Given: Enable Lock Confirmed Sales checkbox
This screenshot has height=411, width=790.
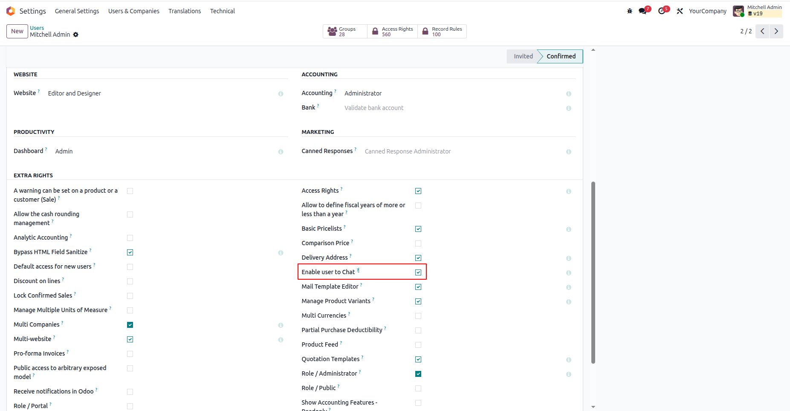Looking at the screenshot, I should pos(130,296).
